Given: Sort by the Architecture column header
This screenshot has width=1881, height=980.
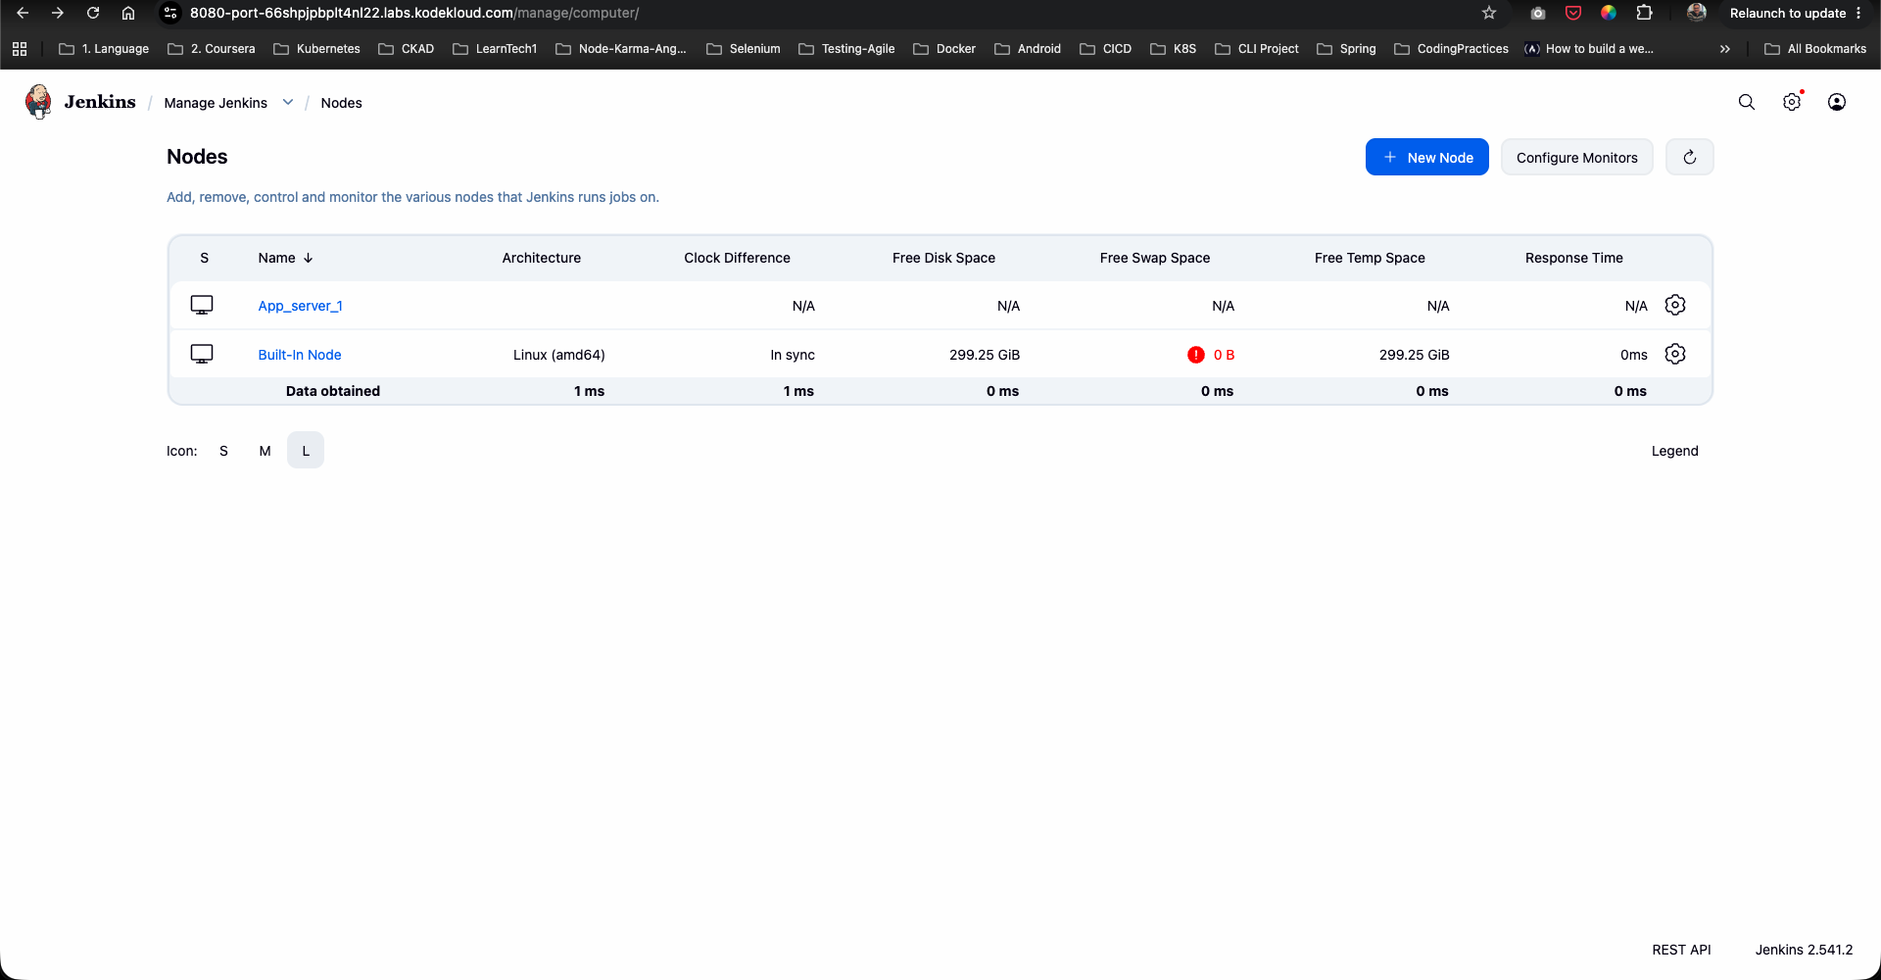Looking at the screenshot, I should click(541, 258).
